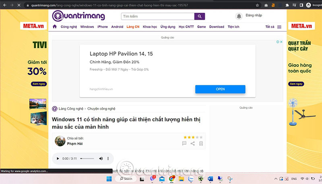The image size is (322, 184).
Task: Click the Đăng nhập login link
Action: point(254,15)
